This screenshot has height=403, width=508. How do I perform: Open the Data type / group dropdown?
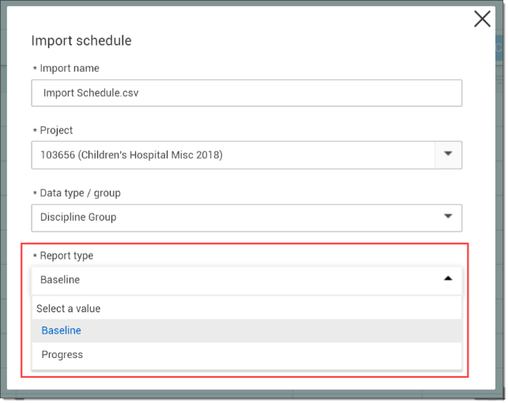pos(246,217)
